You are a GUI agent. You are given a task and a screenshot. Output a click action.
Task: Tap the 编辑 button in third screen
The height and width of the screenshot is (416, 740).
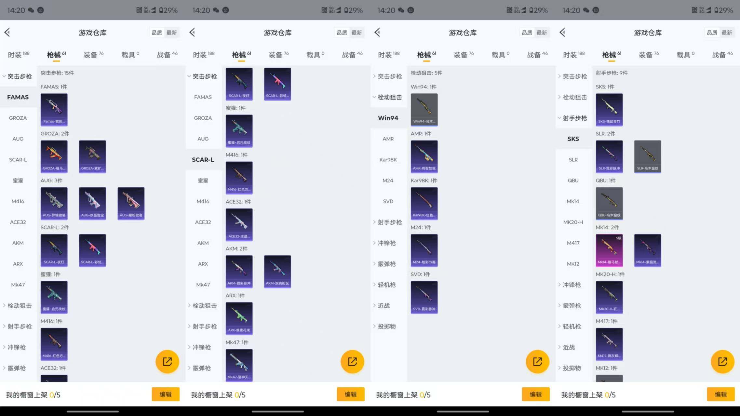point(536,394)
